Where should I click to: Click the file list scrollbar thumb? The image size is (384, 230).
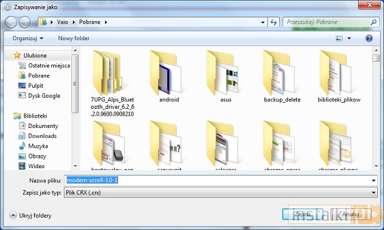(x=376, y=58)
